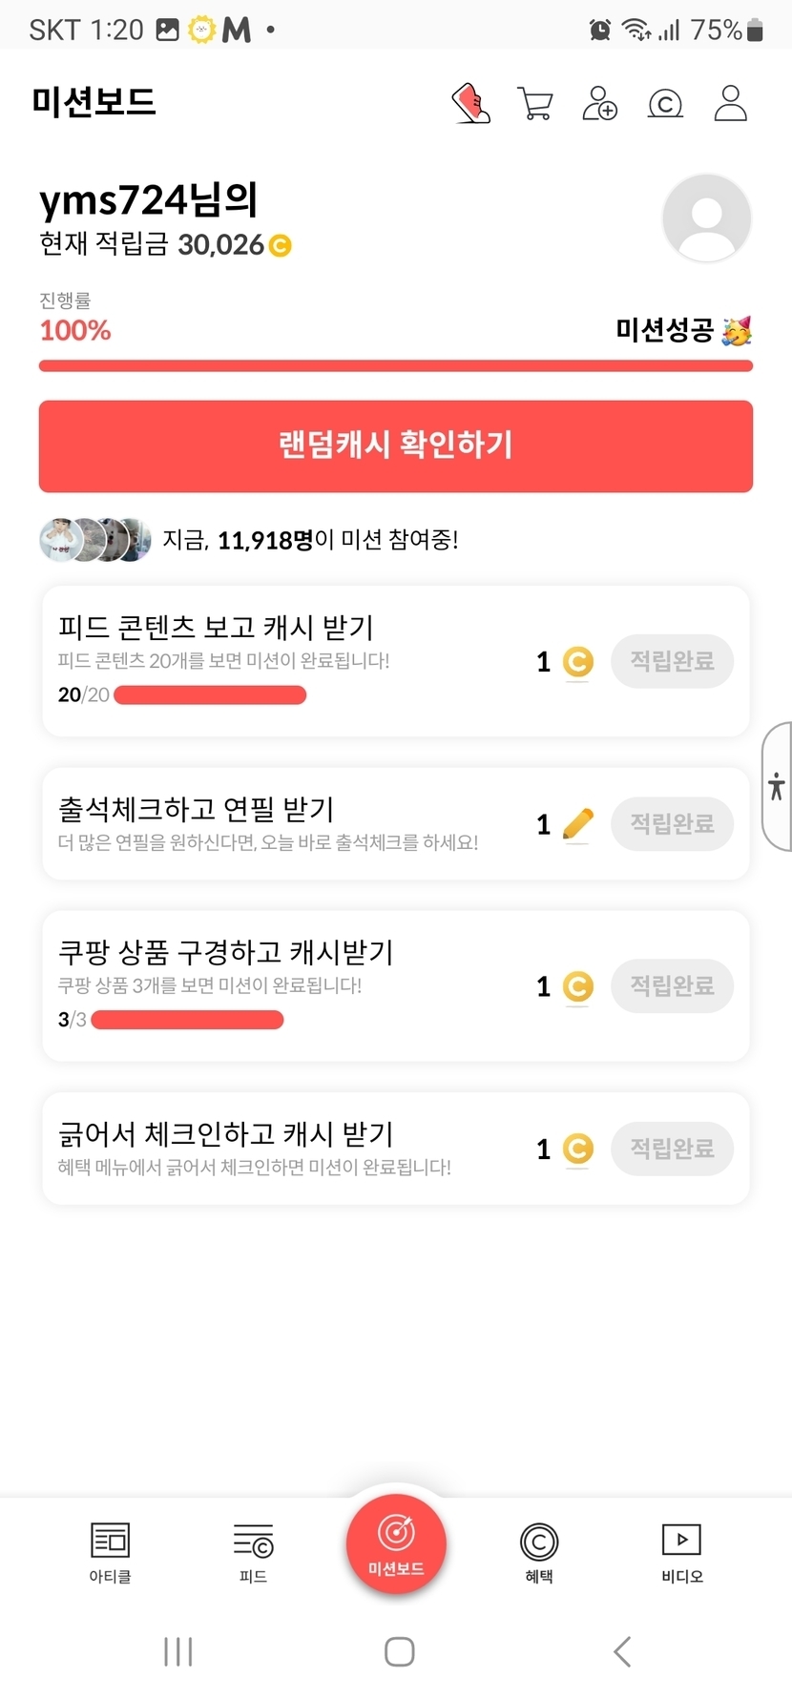
Task: Tap the 적립완료 button for feed content mission
Action: 672,661
